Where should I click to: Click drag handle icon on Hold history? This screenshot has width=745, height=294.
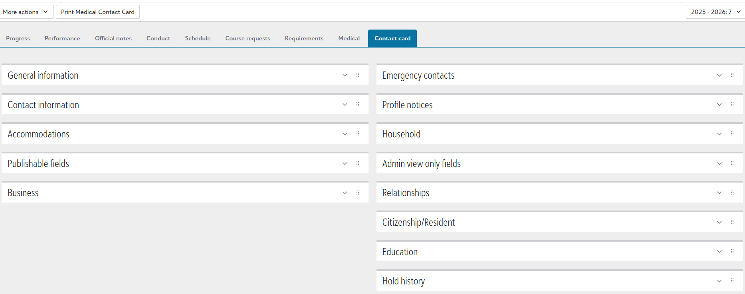coord(732,281)
